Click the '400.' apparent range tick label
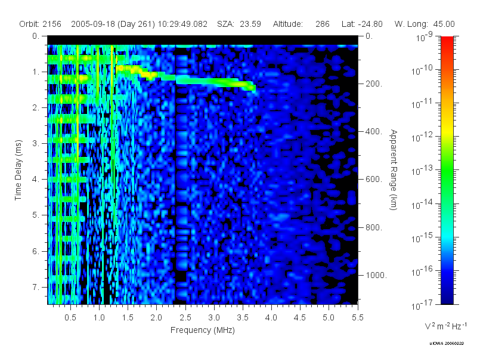The height and width of the screenshot is (358, 477). coord(374,131)
